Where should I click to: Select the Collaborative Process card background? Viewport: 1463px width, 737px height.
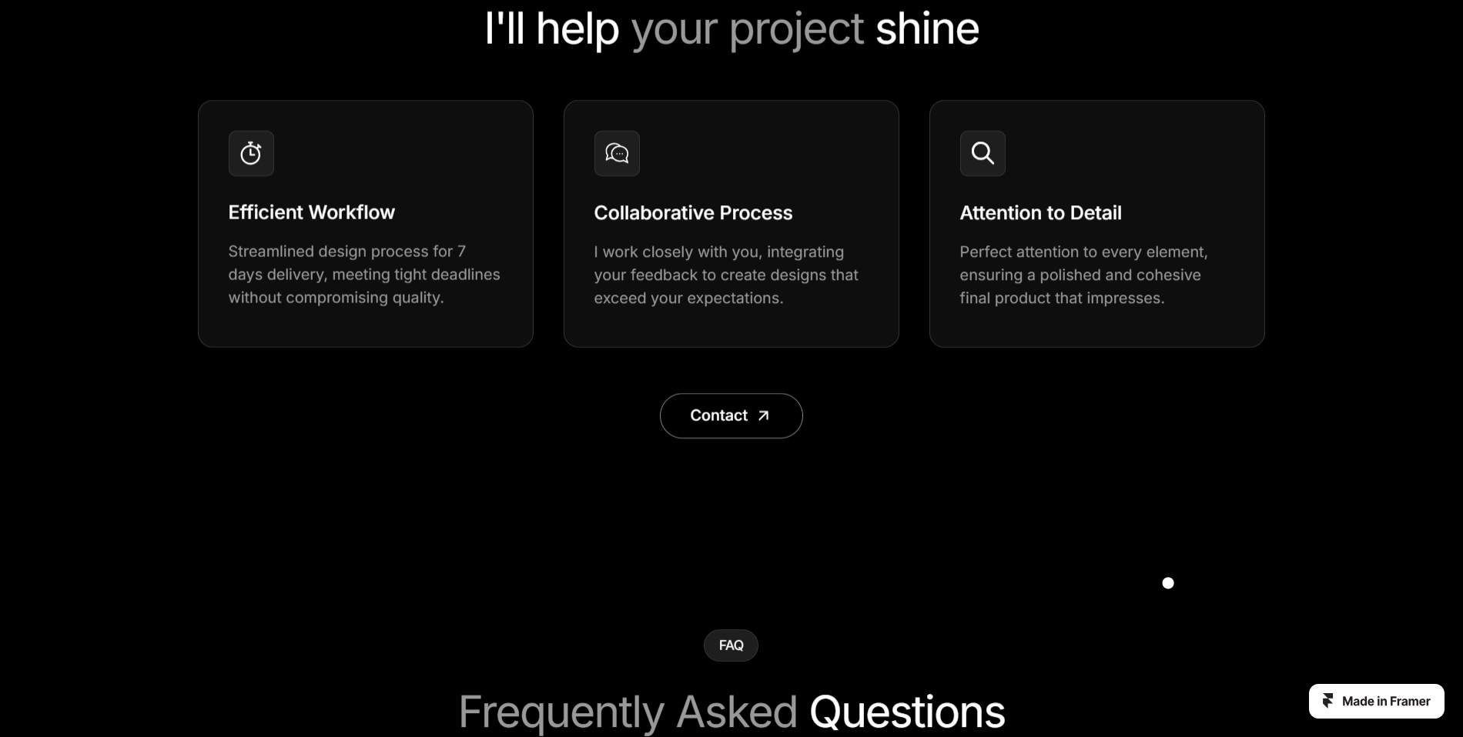(731, 224)
